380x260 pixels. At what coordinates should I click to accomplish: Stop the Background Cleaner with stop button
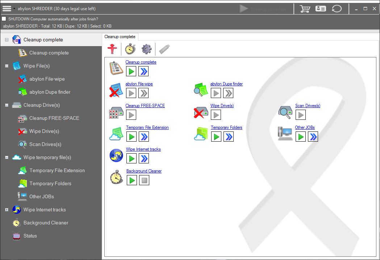point(144,180)
